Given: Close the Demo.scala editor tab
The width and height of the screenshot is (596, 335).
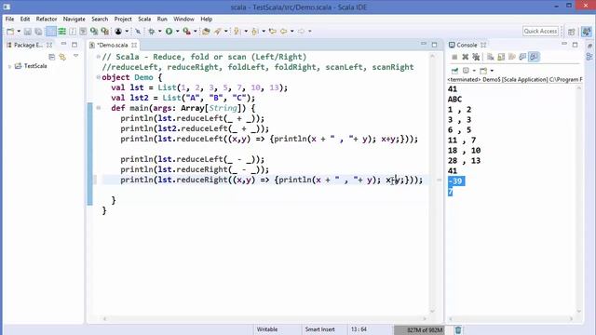Looking at the screenshot, I should pos(134,45).
